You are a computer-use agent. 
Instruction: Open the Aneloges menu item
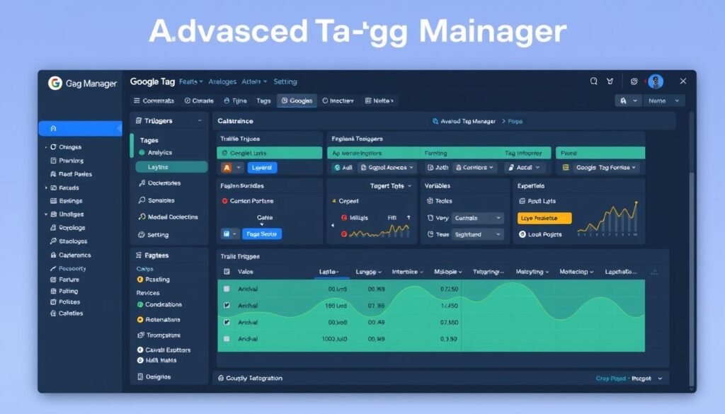222,82
